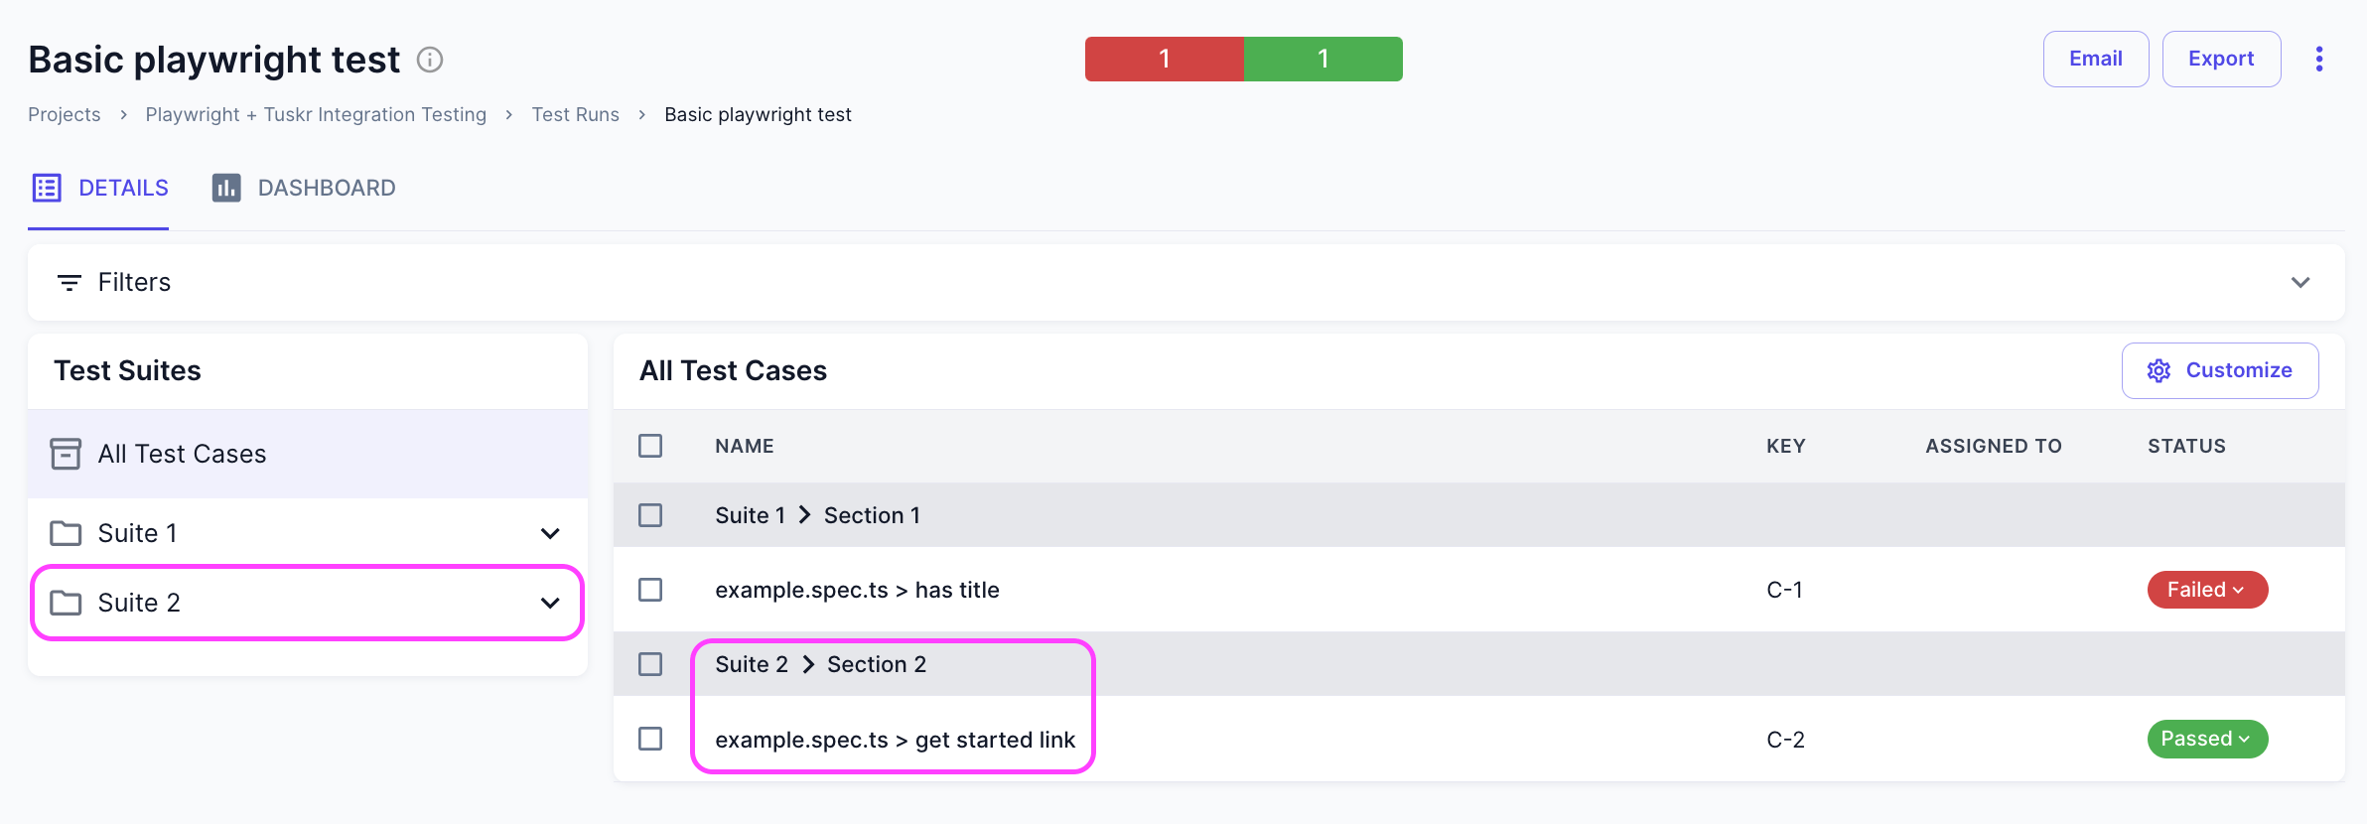2367x824 pixels.
Task: Select the Details tab
Action: click(123, 188)
